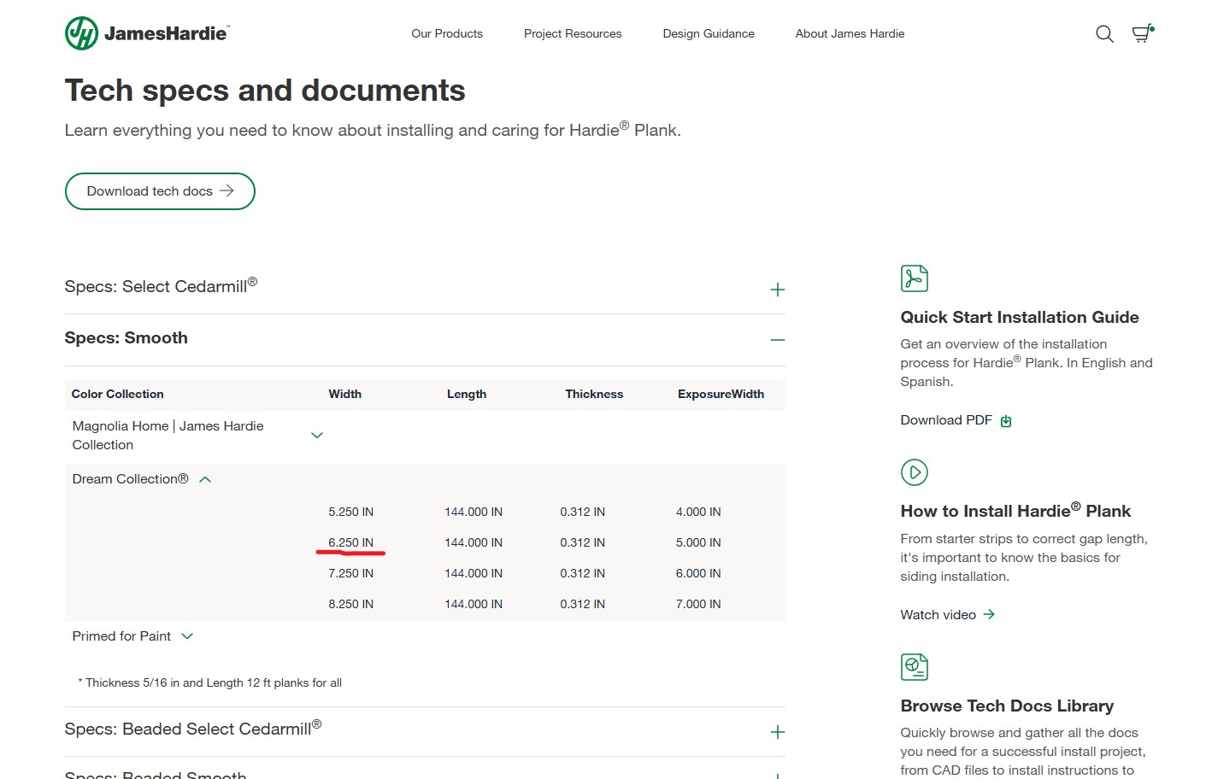Collapse the Dream Collection row
Image resolution: width=1206 pixels, height=779 pixels.
205,480
